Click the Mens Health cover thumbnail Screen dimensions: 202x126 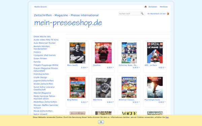[x=77, y=53]
